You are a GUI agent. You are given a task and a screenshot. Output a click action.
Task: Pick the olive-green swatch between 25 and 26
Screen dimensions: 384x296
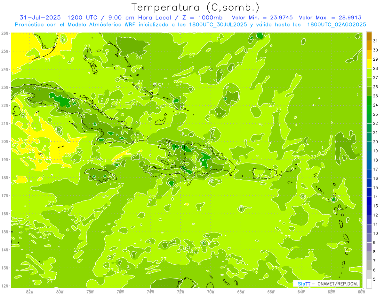pyautogui.click(x=369, y=91)
